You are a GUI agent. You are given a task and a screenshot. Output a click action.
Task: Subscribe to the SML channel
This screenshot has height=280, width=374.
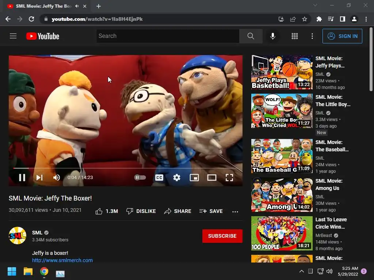click(222, 236)
